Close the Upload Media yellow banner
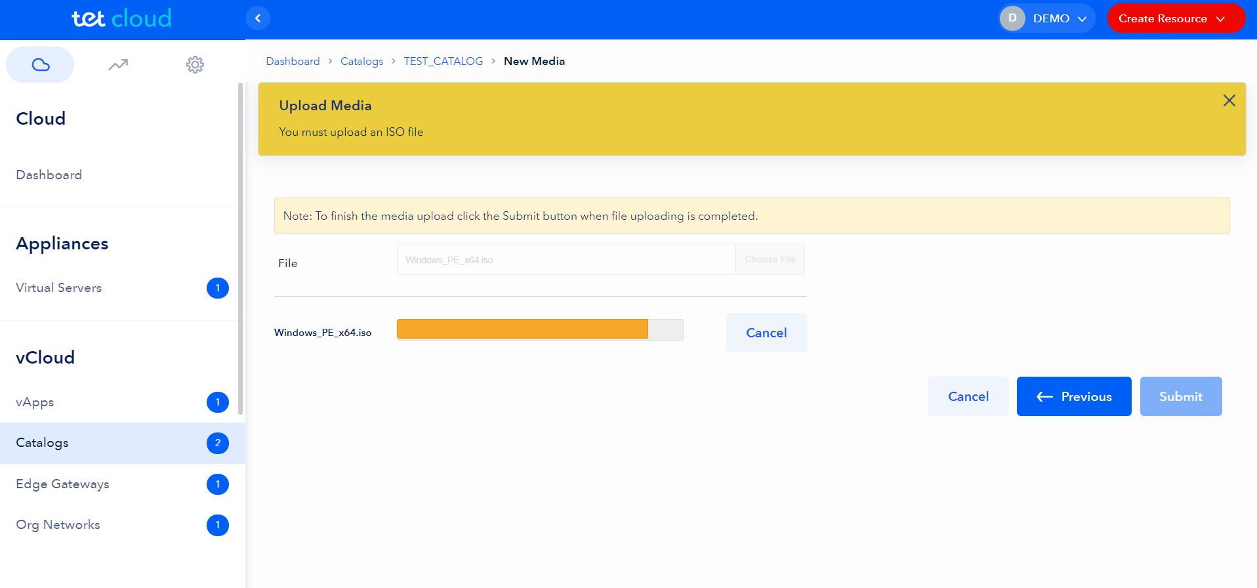Image resolution: width=1257 pixels, height=588 pixels. pyautogui.click(x=1229, y=100)
